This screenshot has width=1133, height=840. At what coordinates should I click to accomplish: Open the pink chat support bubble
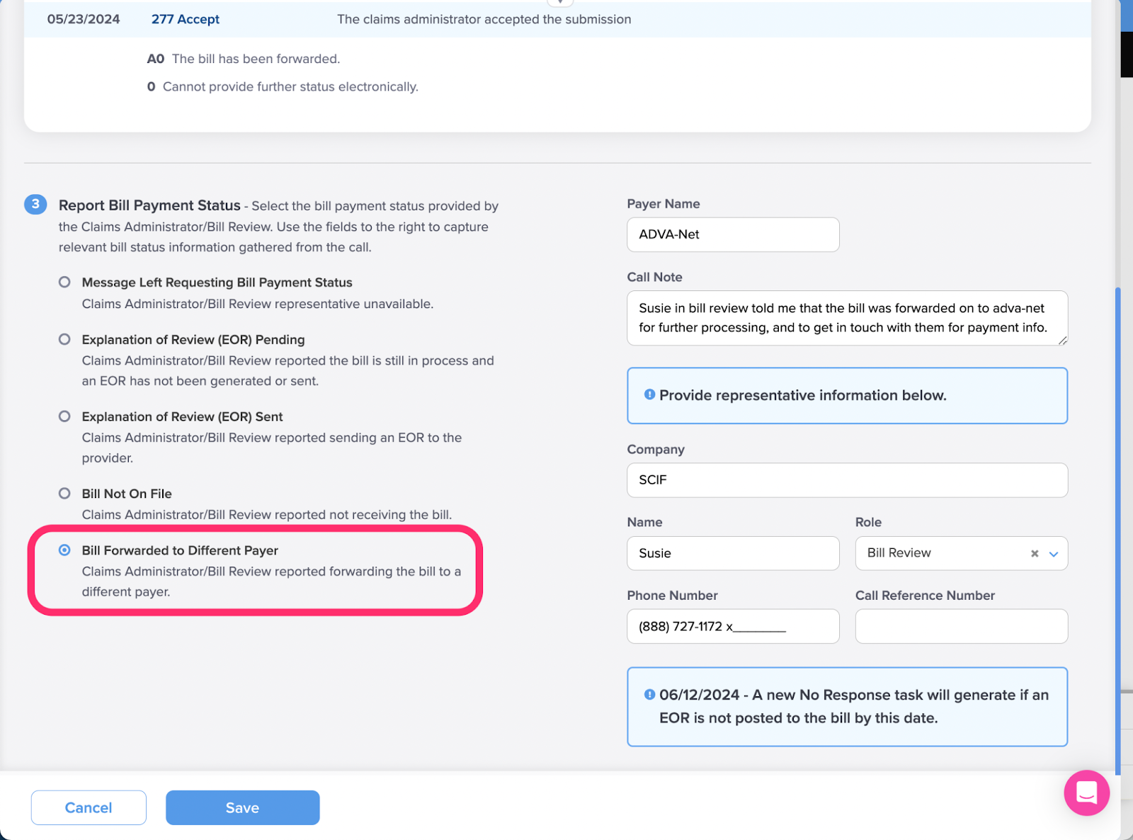point(1086,793)
